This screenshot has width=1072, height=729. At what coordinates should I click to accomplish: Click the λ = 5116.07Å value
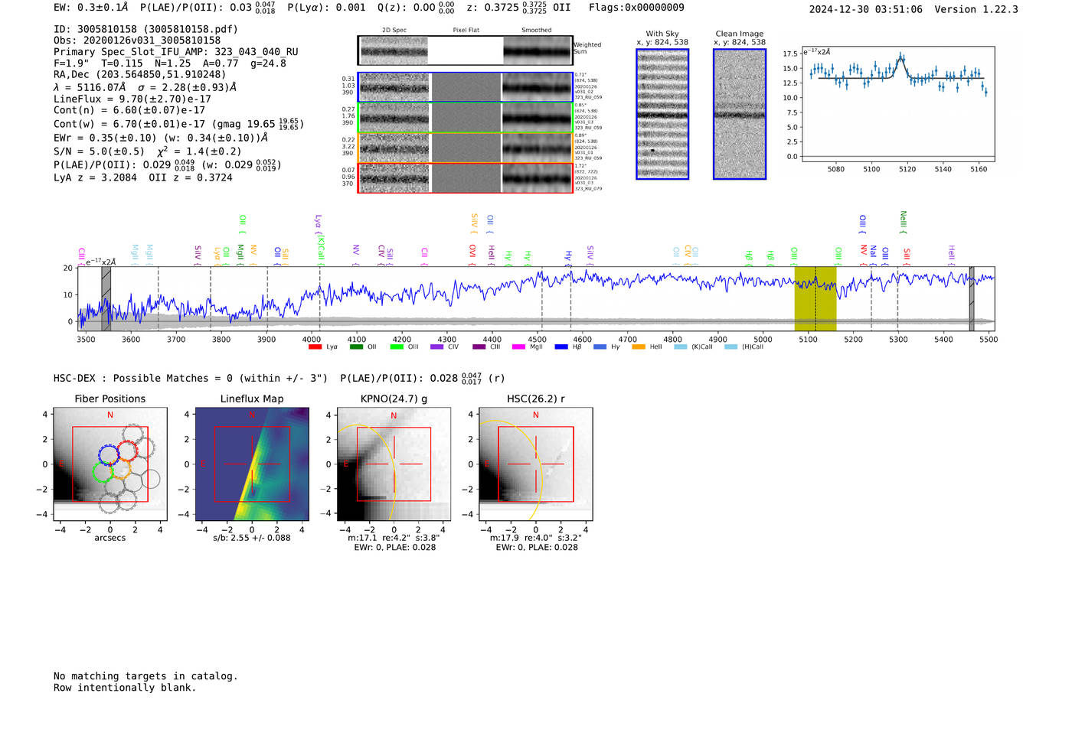90,87
